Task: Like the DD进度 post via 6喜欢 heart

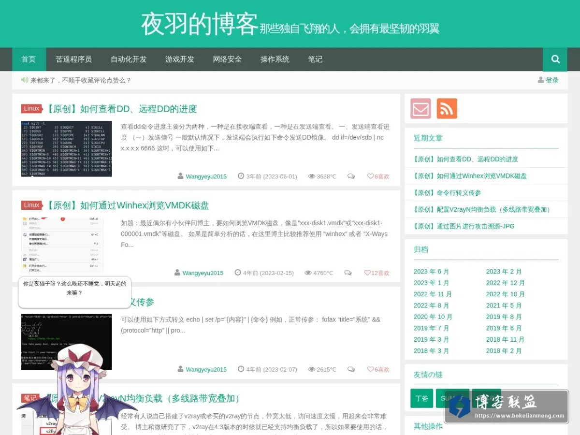Action: [378, 176]
